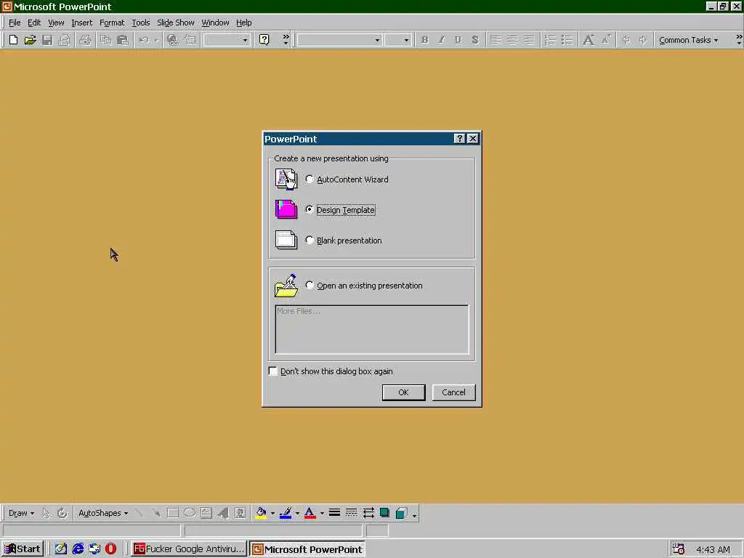
Task: Open the Format menu
Action: 112,23
